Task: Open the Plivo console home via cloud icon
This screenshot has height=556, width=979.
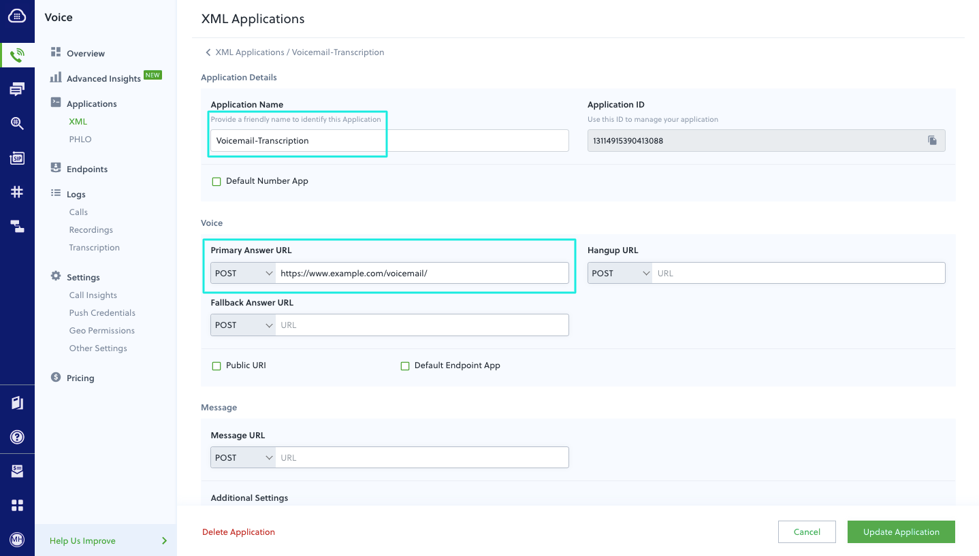Action: [17, 17]
